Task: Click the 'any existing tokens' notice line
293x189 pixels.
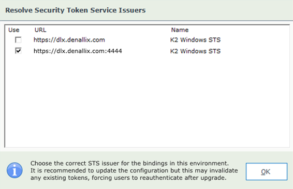Action: click(x=128, y=178)
